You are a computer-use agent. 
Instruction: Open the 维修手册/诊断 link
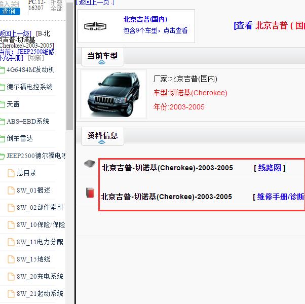pyautogui.click(x=281, y=197)
